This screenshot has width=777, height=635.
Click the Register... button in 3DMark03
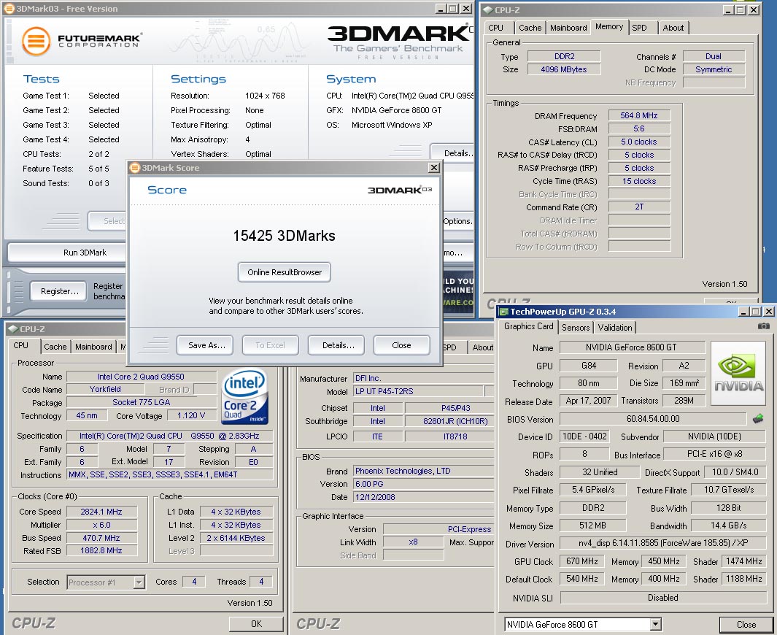pos(60,291)
